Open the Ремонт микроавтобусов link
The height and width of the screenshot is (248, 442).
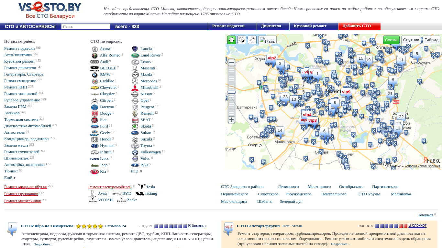click(26, 187)
